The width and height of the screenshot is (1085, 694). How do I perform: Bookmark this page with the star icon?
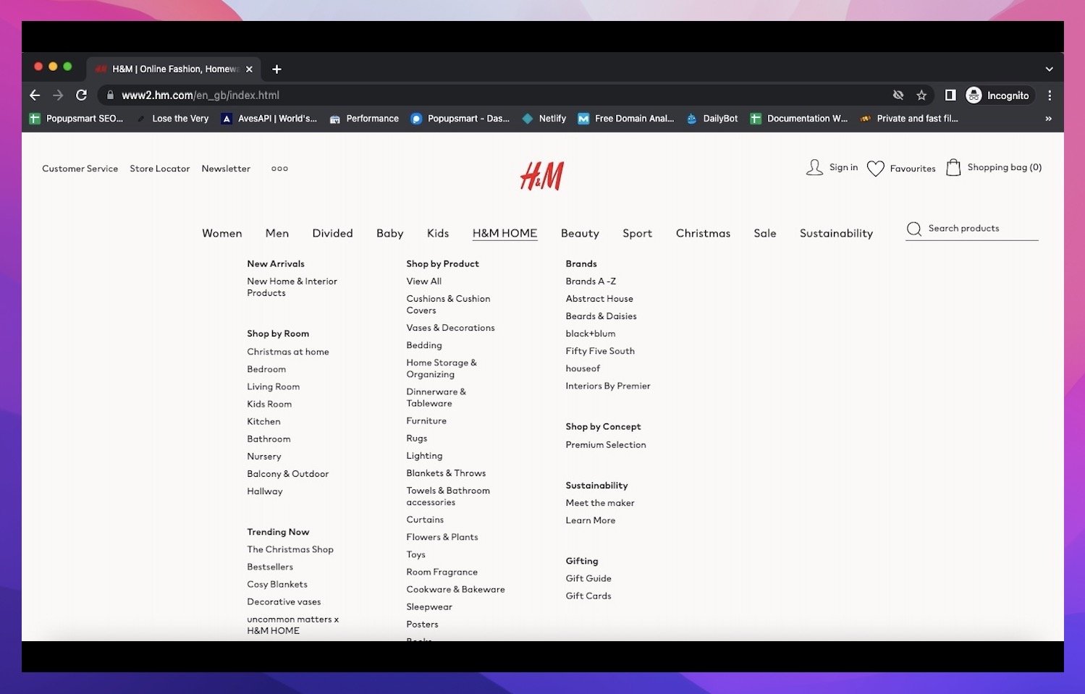(921, 95)
